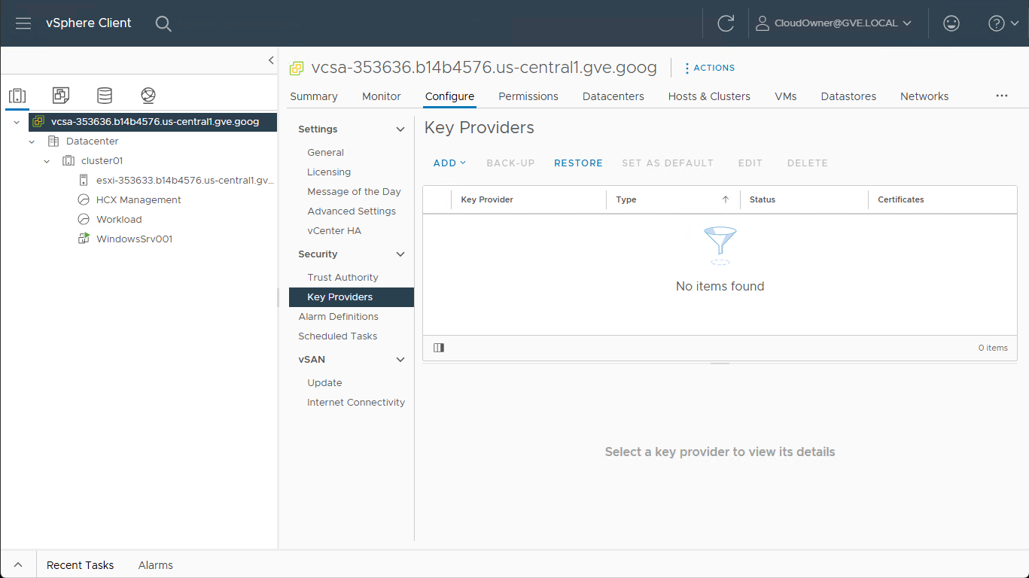Open the Help question mark menu
This screenshot has height=578, width=1029.
click(x=1003, y=23)
